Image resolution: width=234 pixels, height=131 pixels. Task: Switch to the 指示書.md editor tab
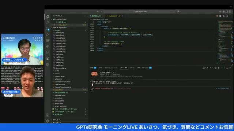tap(96, 16)
